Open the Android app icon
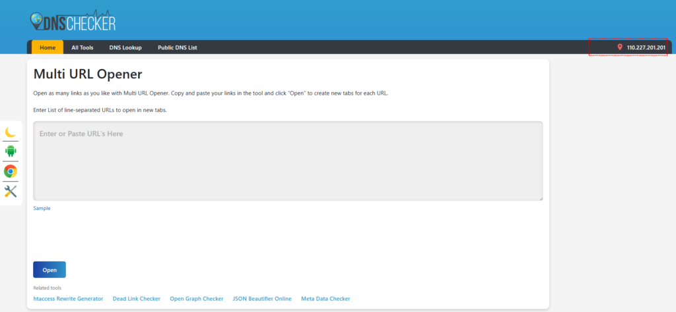The width and height of the screenshot is (676, 312). point(11,151)
